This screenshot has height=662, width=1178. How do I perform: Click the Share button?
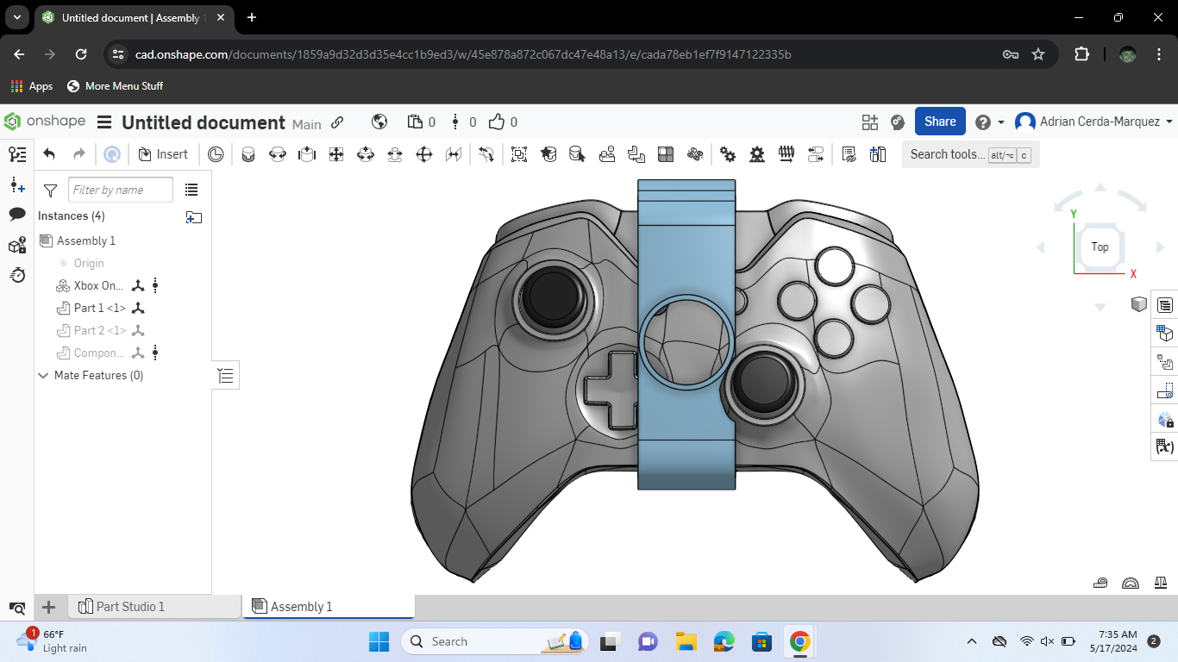pyautogui.click(x=940, y=122)
